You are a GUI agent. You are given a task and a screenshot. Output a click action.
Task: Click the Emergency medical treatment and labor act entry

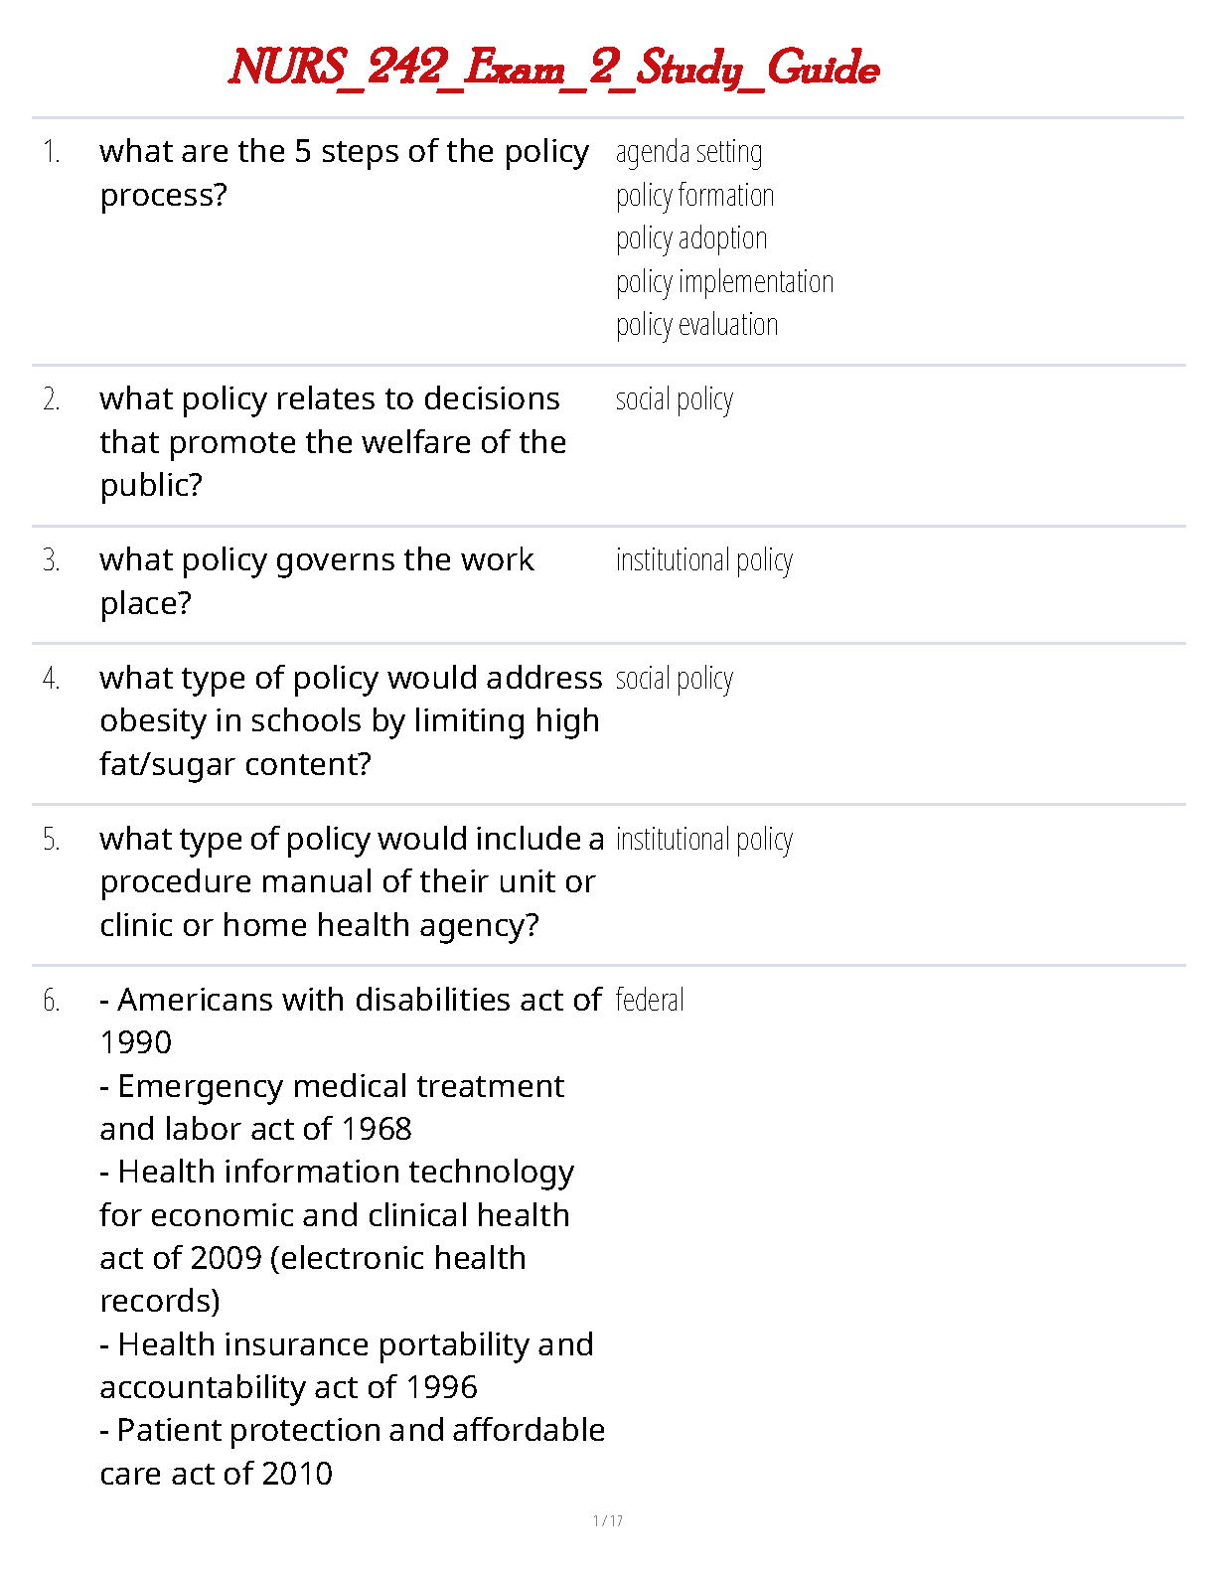[x=332, y=1107]
